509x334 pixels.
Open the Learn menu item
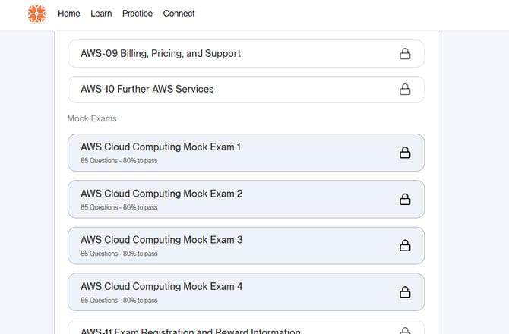click(101, 14)
